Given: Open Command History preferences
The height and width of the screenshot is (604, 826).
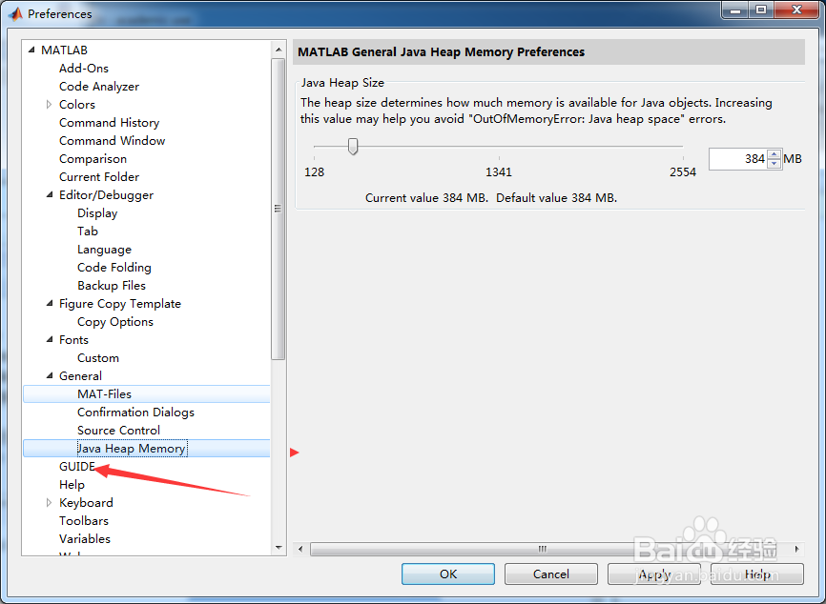Looking at the screenshot, I should [109, 123].
